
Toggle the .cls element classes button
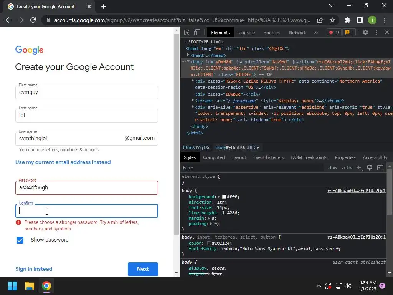click(347, 167)
